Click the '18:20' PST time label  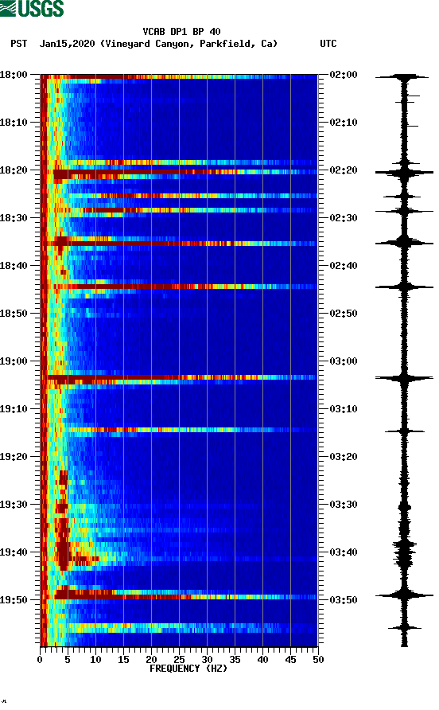click(14, 170)
